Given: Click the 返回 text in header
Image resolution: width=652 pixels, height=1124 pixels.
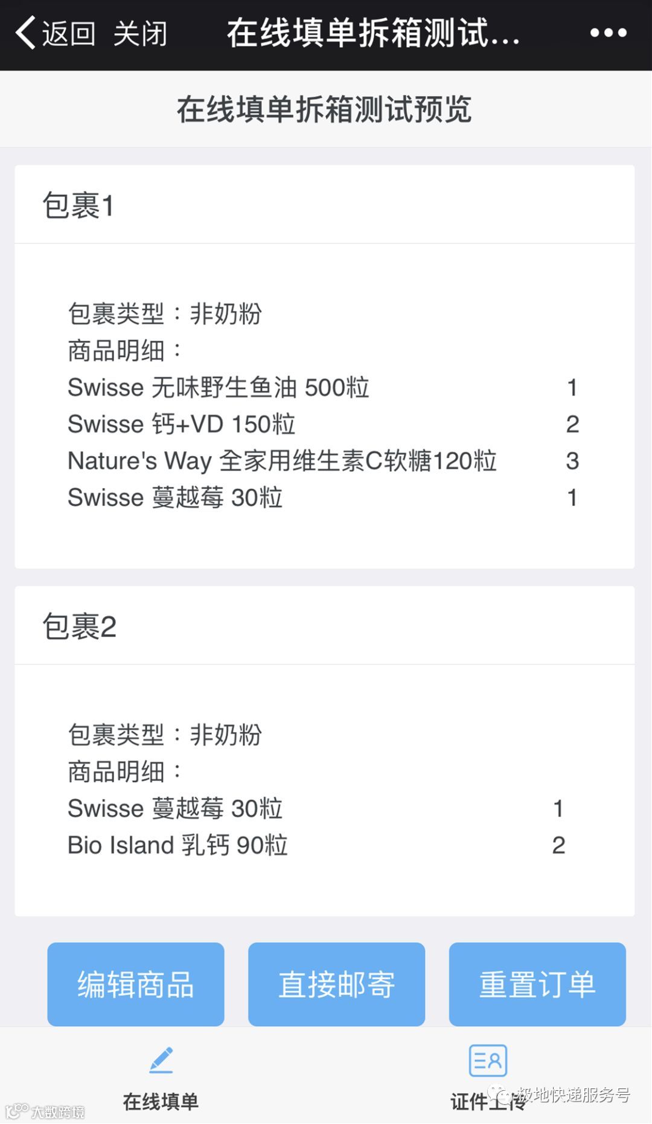Looking at the screenshot, I should click(68, 33).
